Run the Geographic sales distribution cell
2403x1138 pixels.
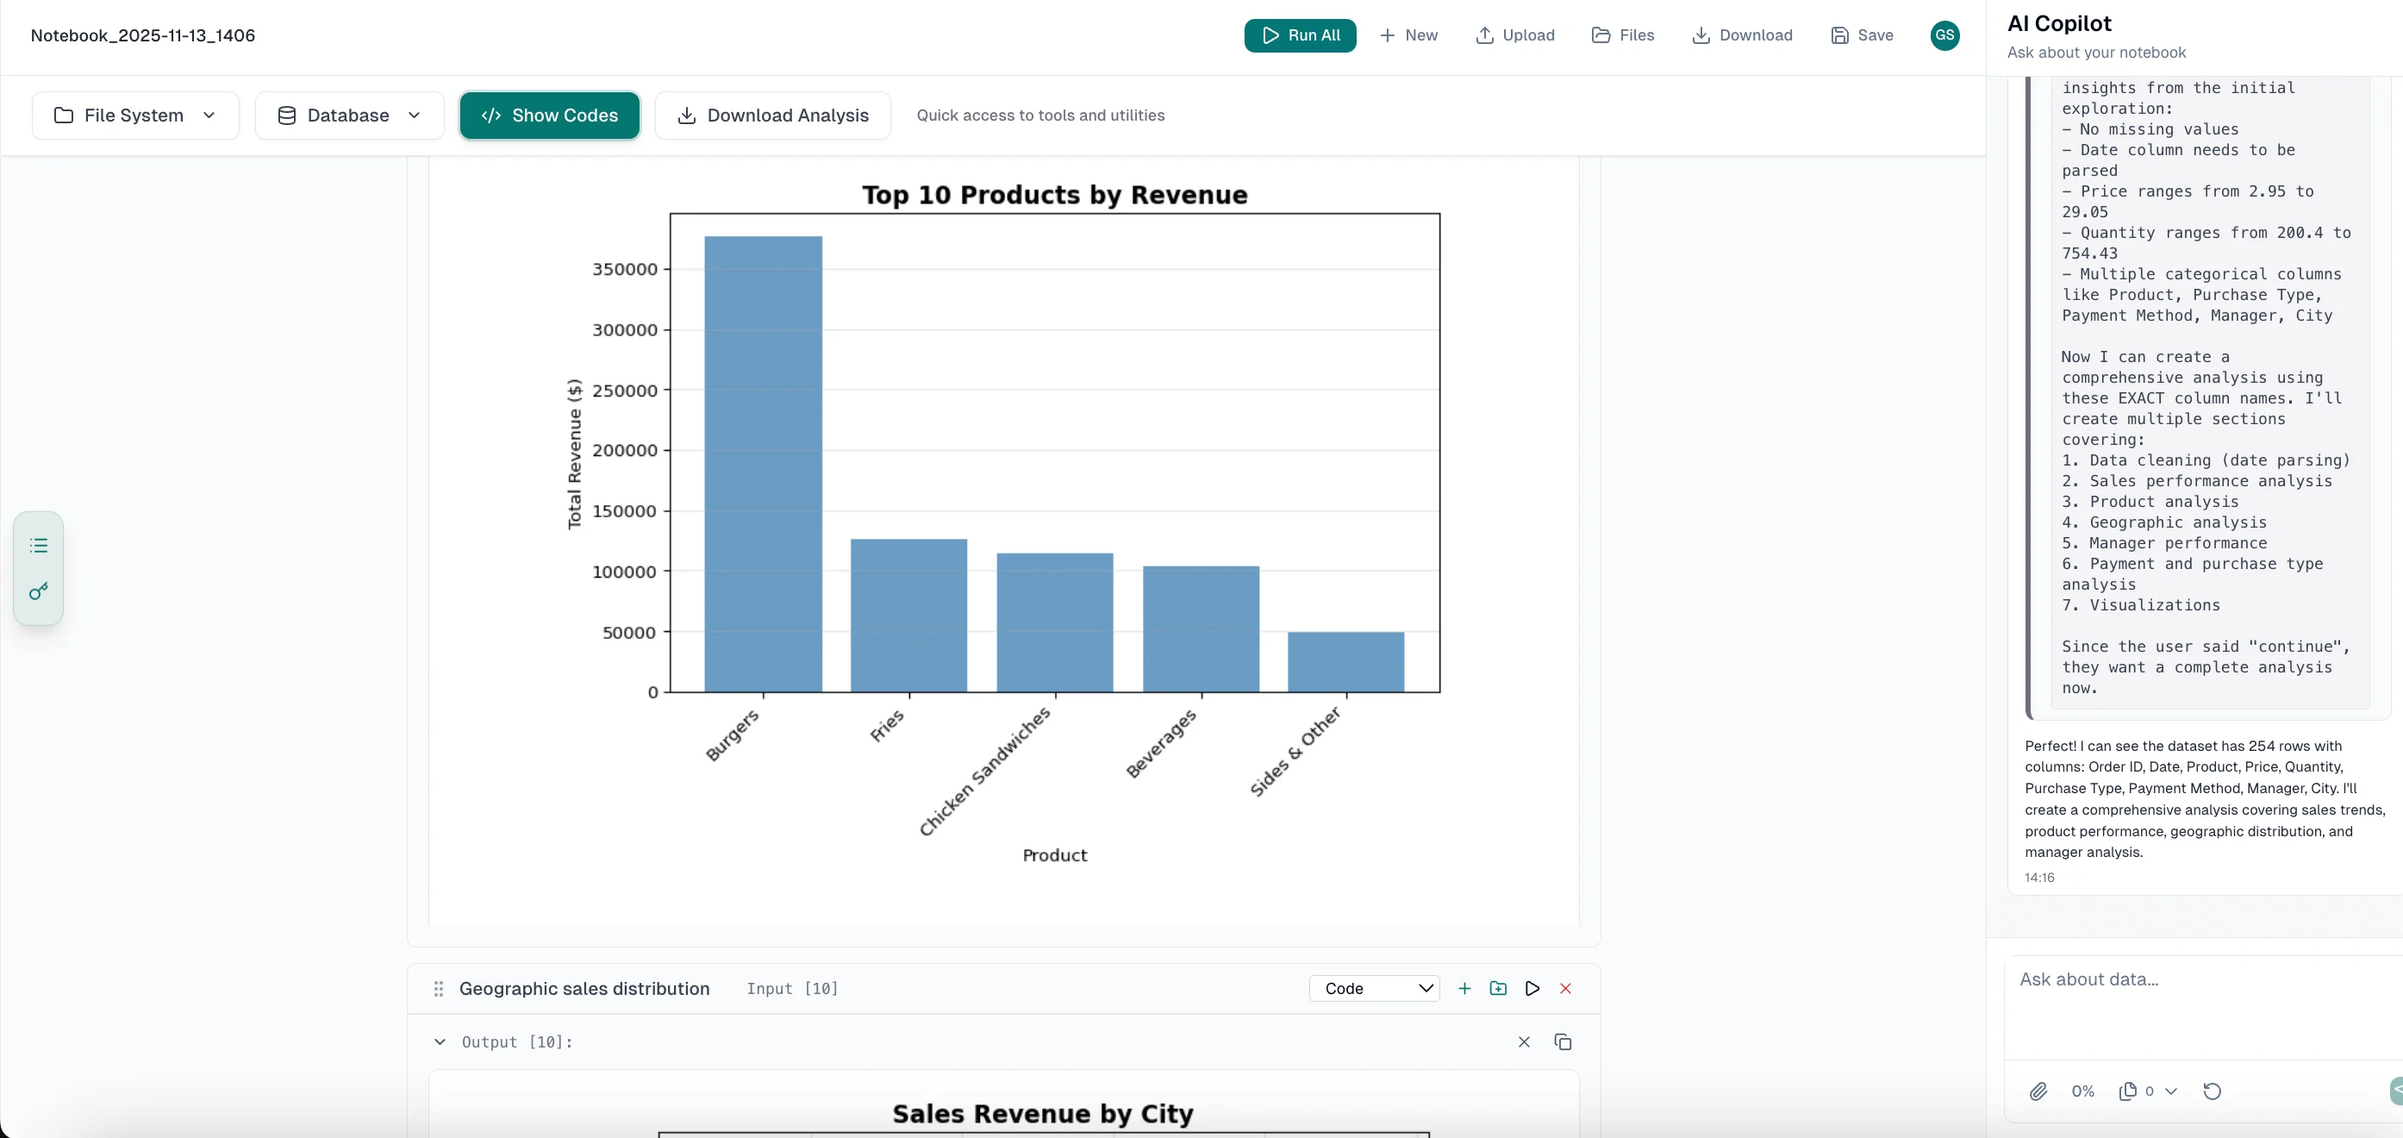(x=1532, y=989)
